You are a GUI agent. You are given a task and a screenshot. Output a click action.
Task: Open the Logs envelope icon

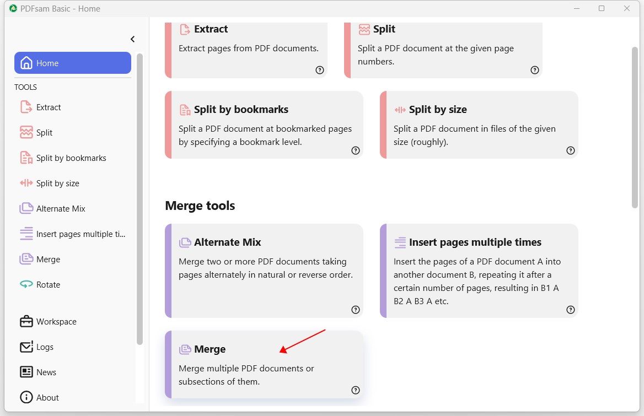(x=26, y=347)
